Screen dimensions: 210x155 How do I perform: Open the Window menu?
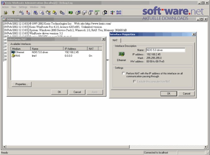(34, 7)
